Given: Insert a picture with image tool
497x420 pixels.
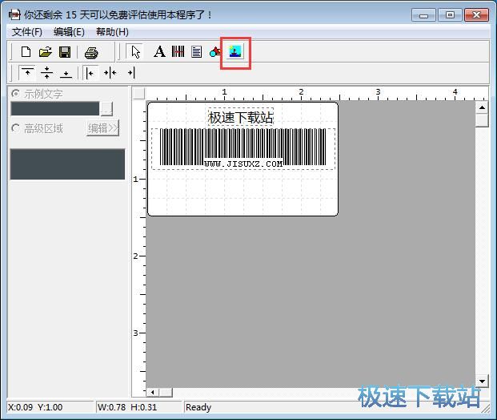Looking at the screenshot, I should point(235,51).
